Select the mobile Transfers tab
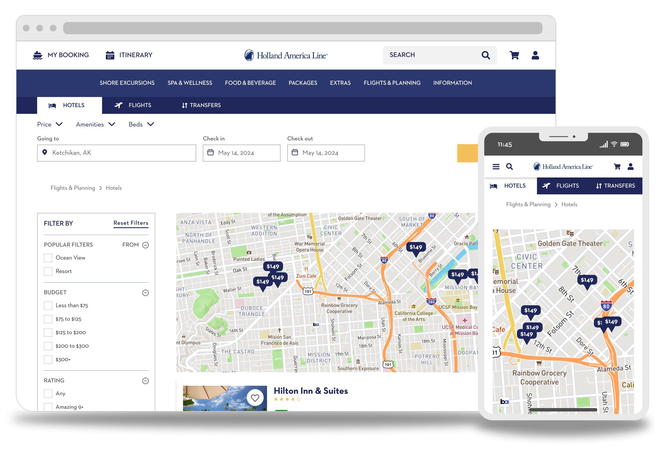The height and width of the screenshot is (449, 669). click(615, 186)
